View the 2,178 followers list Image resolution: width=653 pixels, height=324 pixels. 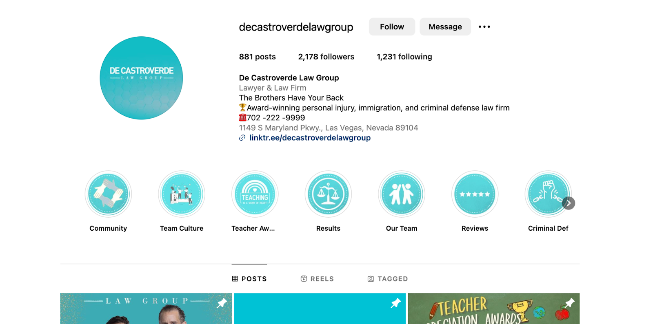pyautogui.click(x=326, y=57)
